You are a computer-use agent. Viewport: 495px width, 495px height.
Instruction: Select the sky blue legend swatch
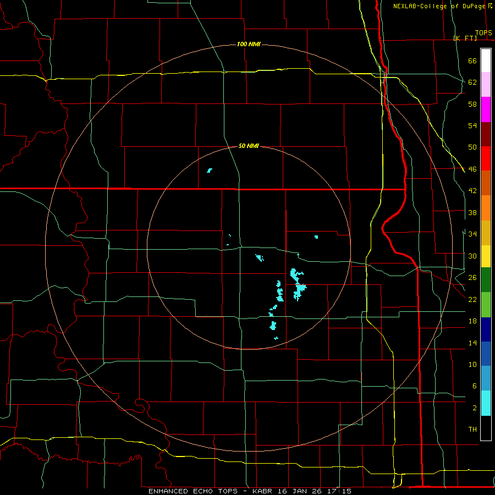click(x=486, y=378)
